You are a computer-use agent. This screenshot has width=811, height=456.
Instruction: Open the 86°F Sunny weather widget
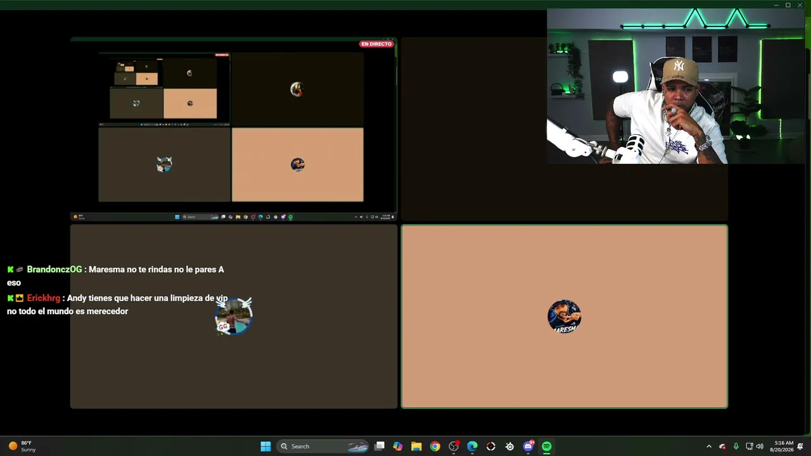[22, 446]
